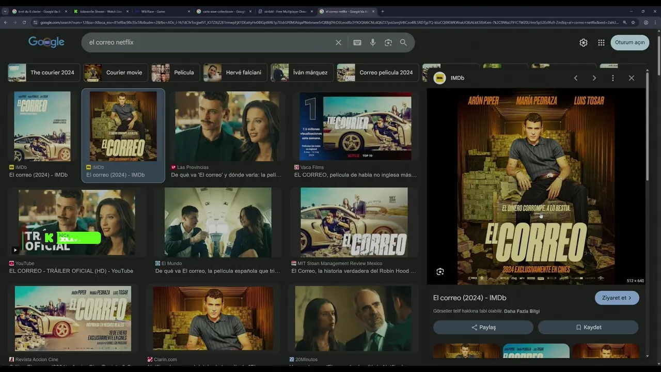The image size is (661, 372).
Task: Click inside the 'el correo netflix' search field
Action: (x=207, y=42)
